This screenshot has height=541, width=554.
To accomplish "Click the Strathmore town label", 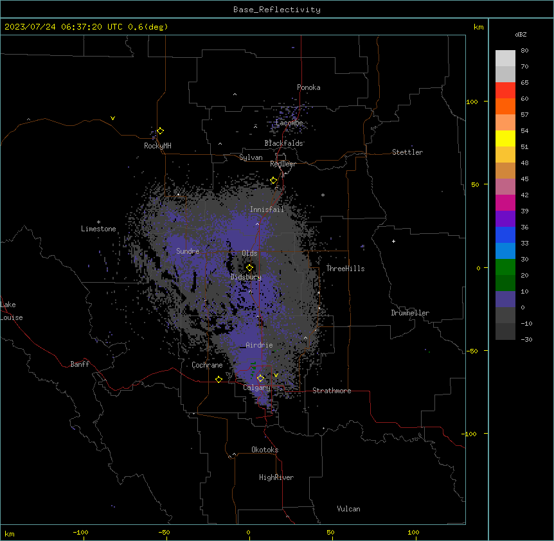I will (332, 391).
